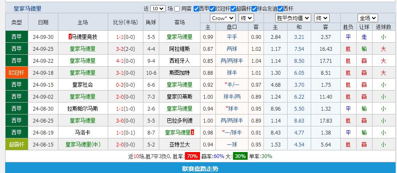
Task: Open the 联赛盘路走势 section header
Action: click(x=200, y=169)
